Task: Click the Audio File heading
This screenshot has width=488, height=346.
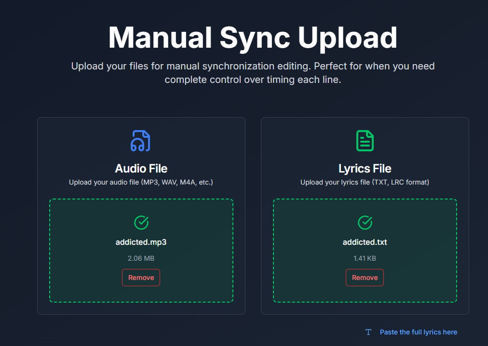Action: [141, 169]
